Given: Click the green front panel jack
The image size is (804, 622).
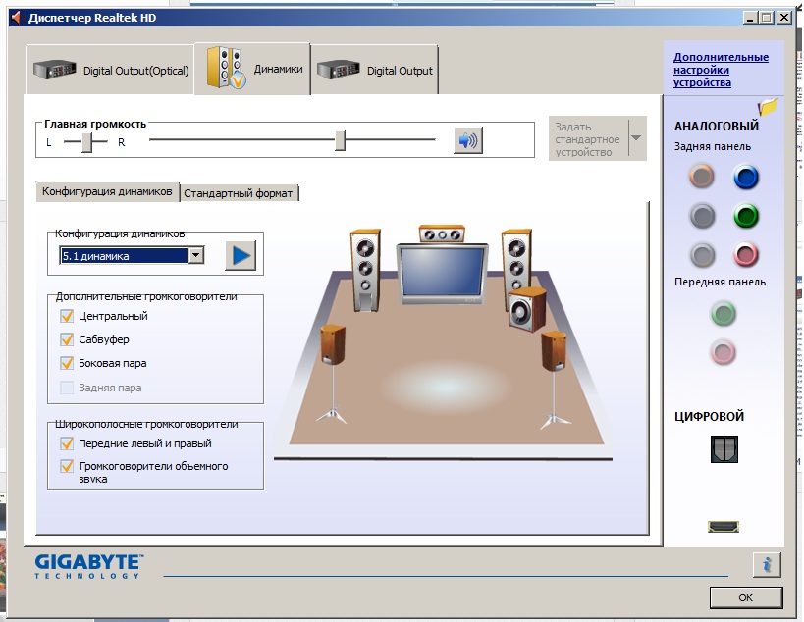Looking at the screenshot, I should click(723, 314).
